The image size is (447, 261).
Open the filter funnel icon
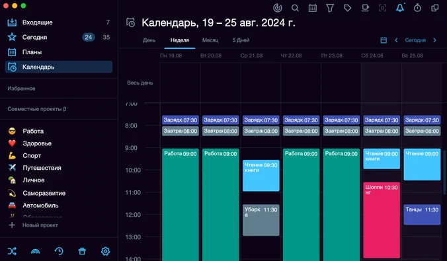tap(330, 8)
